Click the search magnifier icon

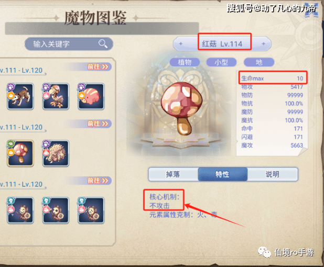coord(103,43)
